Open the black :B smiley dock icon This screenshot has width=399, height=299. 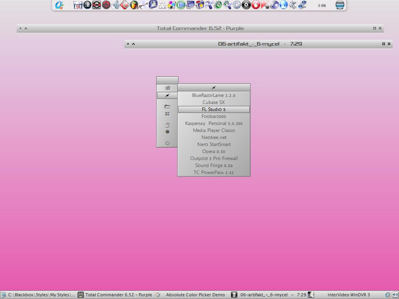(88, 5)
